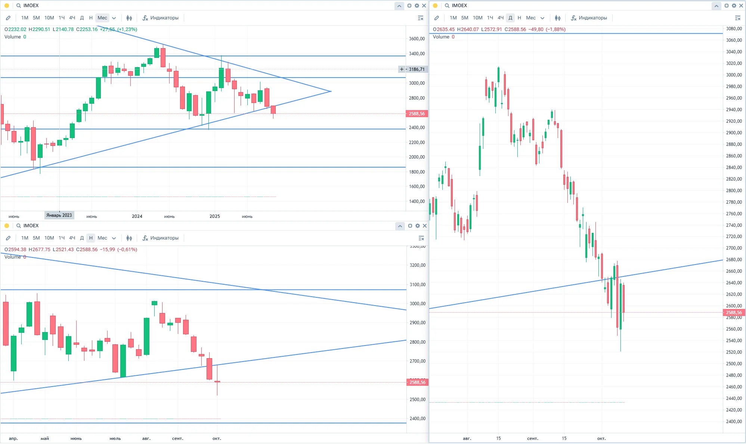
Task: Click the top-left chart's menu list icon
Action: (x=421, y=18)
